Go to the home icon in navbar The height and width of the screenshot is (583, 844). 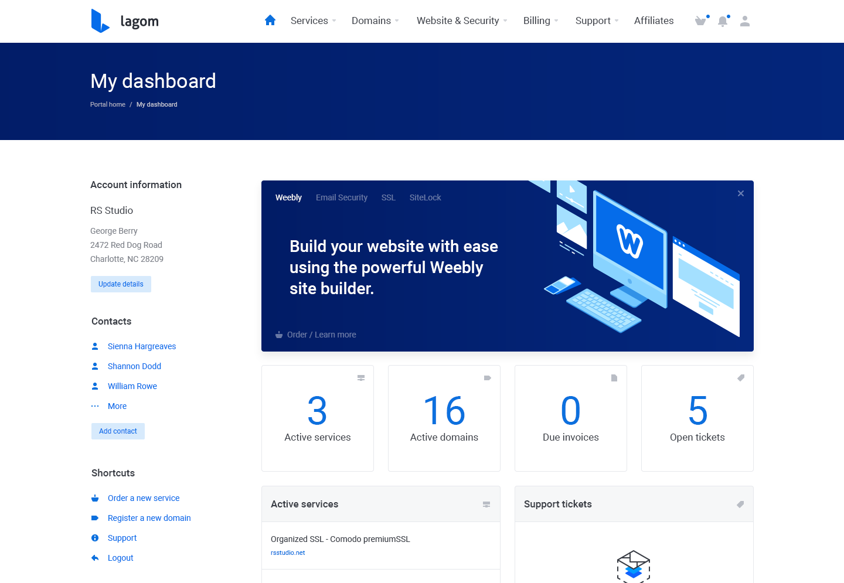[x=270, y=21]
